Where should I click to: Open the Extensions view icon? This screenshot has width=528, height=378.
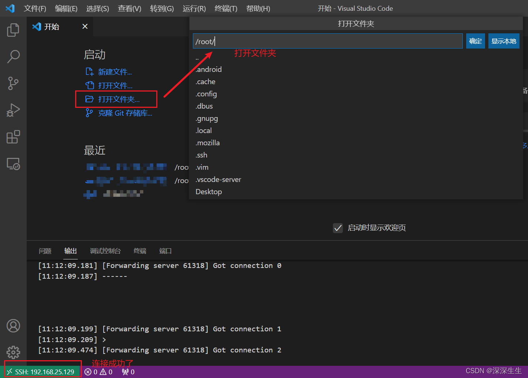coord(13,137)
